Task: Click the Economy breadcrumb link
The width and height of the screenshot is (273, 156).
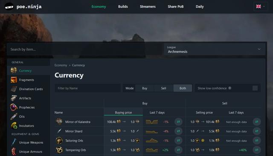Action: [x=61, y=65]
